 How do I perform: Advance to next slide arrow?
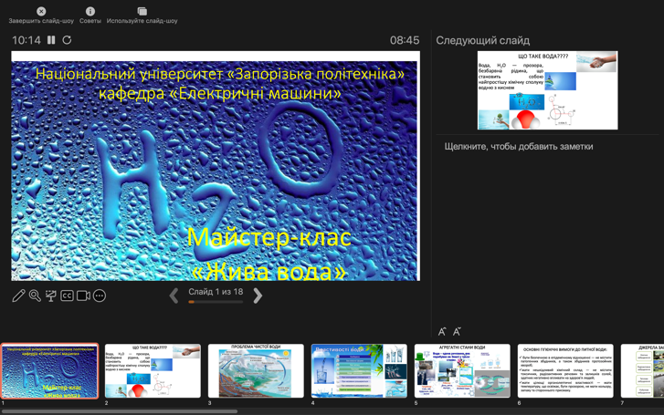point(258,296)
